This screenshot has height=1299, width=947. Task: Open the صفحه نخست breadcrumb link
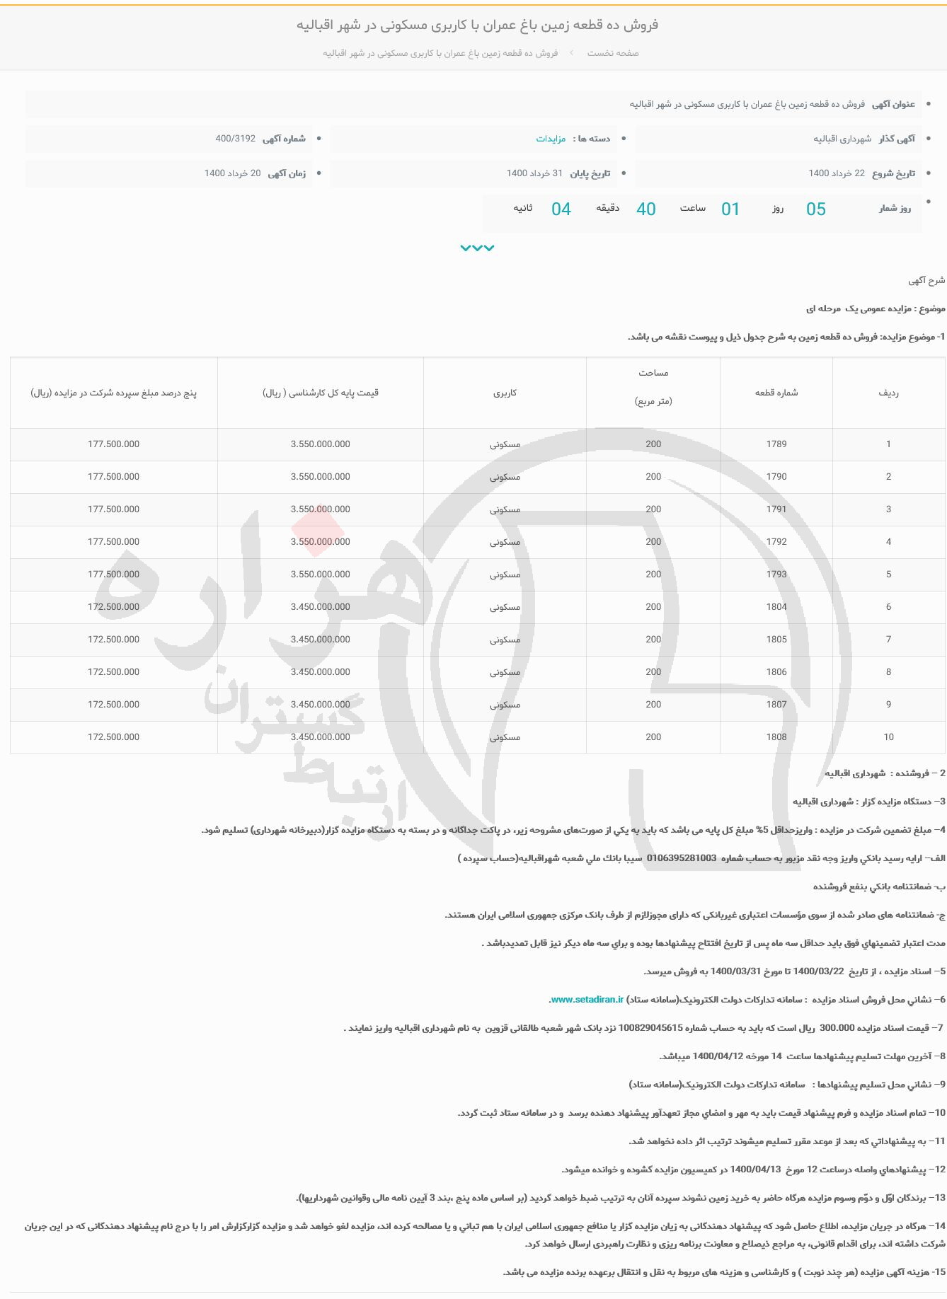613,53
